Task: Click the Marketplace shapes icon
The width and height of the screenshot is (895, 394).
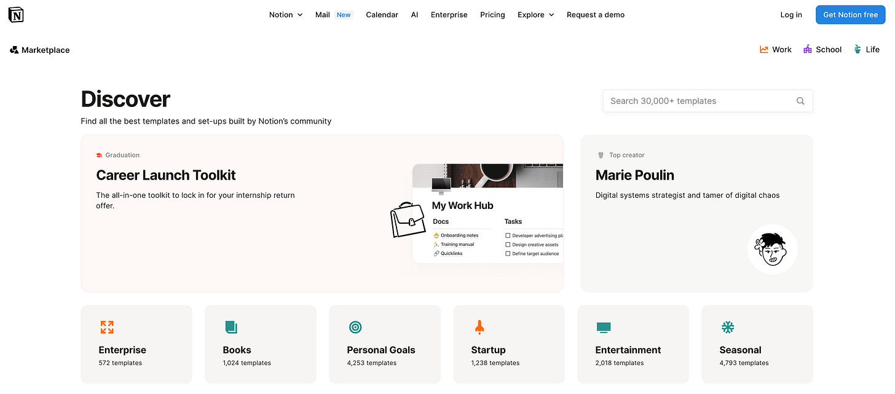Action: [14, 50]
